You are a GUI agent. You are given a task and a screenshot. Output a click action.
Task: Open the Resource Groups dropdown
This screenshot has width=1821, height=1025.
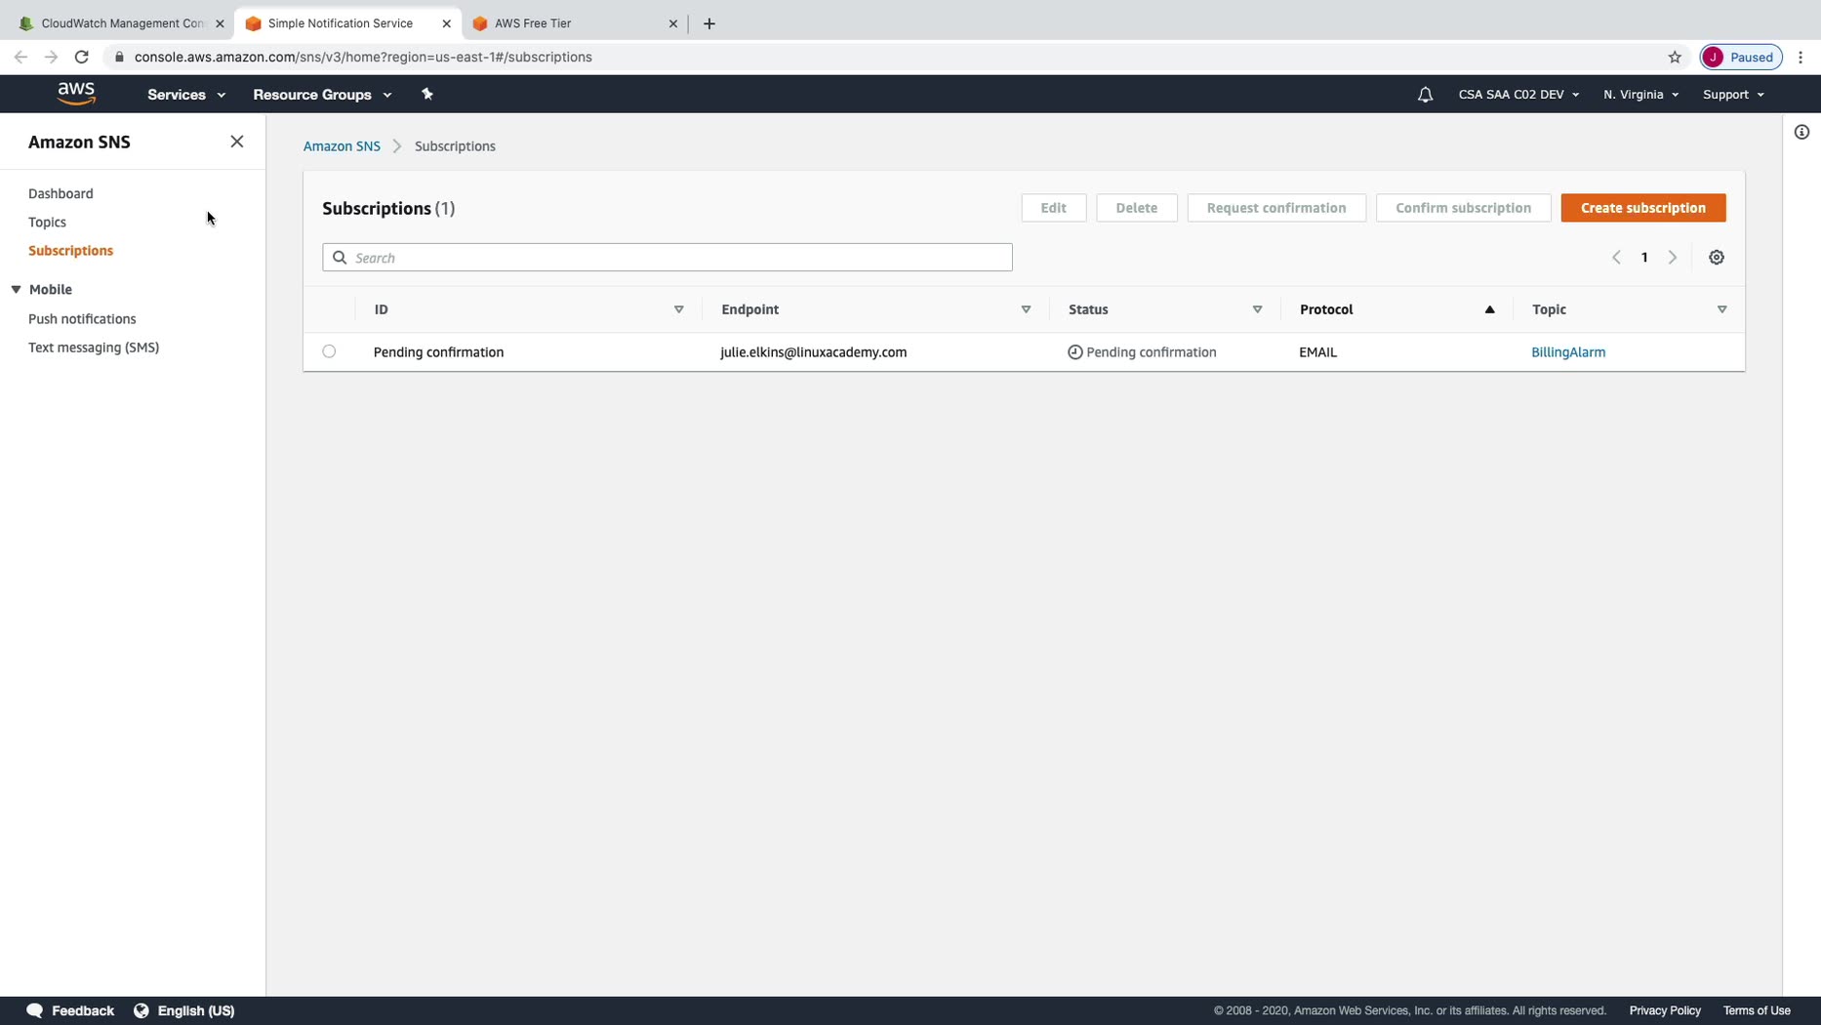click(322, 95)
